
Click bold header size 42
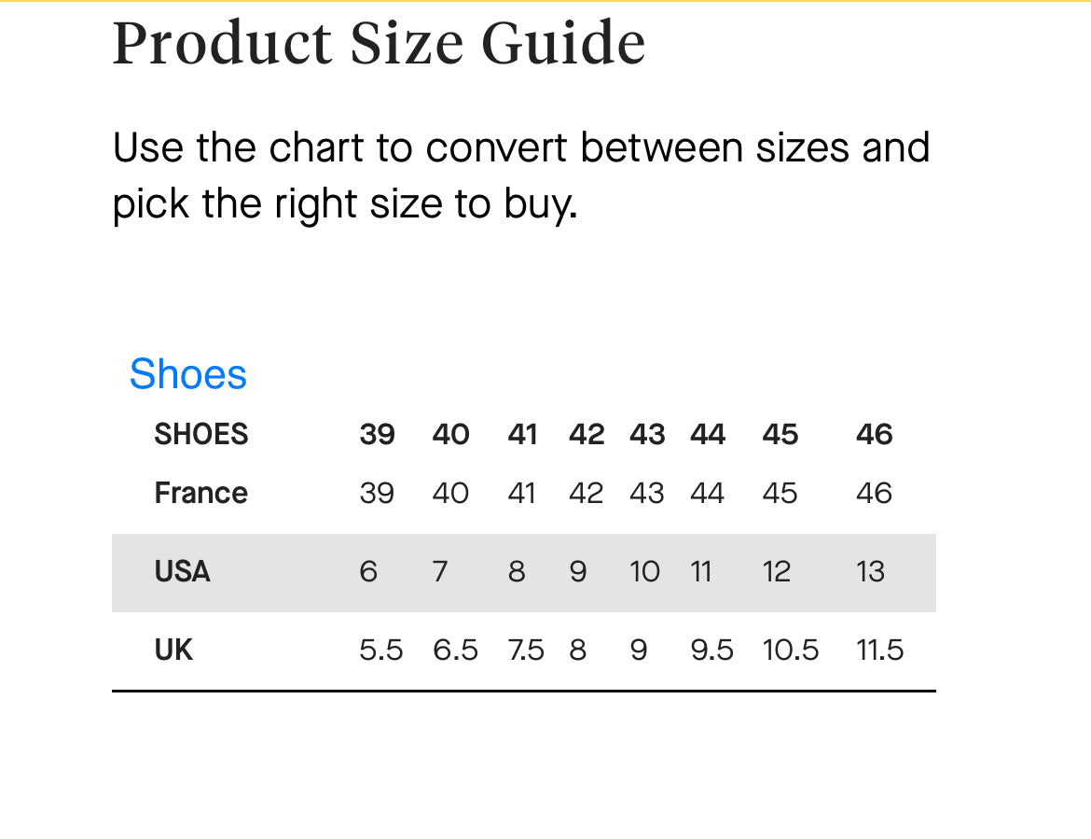click(587, 434)
